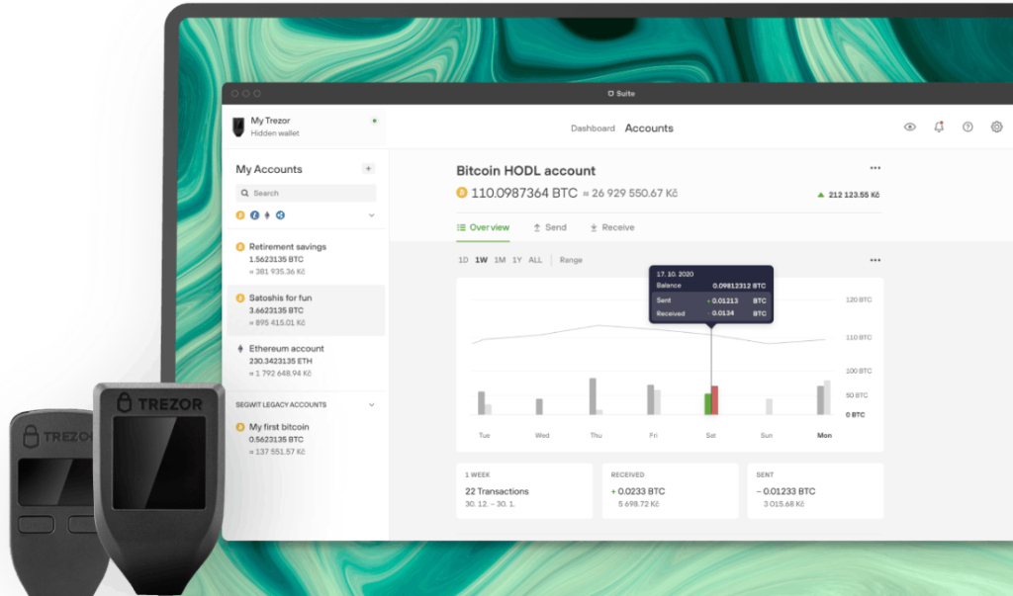This screenshot has width=1013, height=596.
Task: Open the chart options three-dot menu
Action: (x=875, y=260)
